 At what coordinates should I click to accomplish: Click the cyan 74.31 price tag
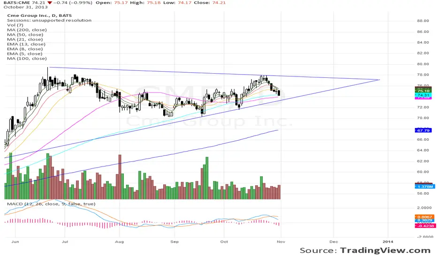coord(423,95)
